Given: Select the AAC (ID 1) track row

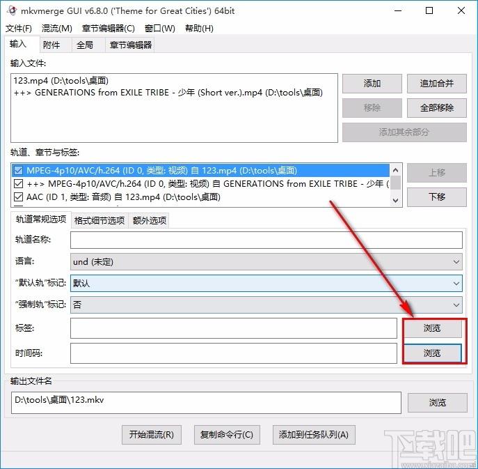Looking at the screenshot, I should click(200, 197).
